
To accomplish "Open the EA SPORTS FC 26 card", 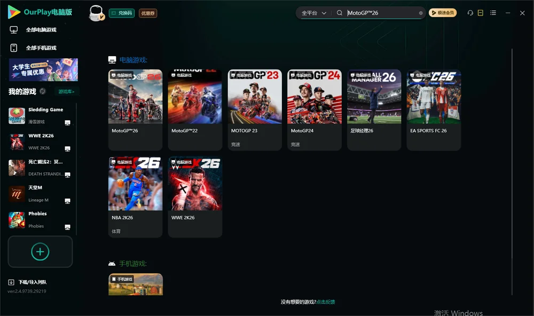I will click(x=434, y=109).
